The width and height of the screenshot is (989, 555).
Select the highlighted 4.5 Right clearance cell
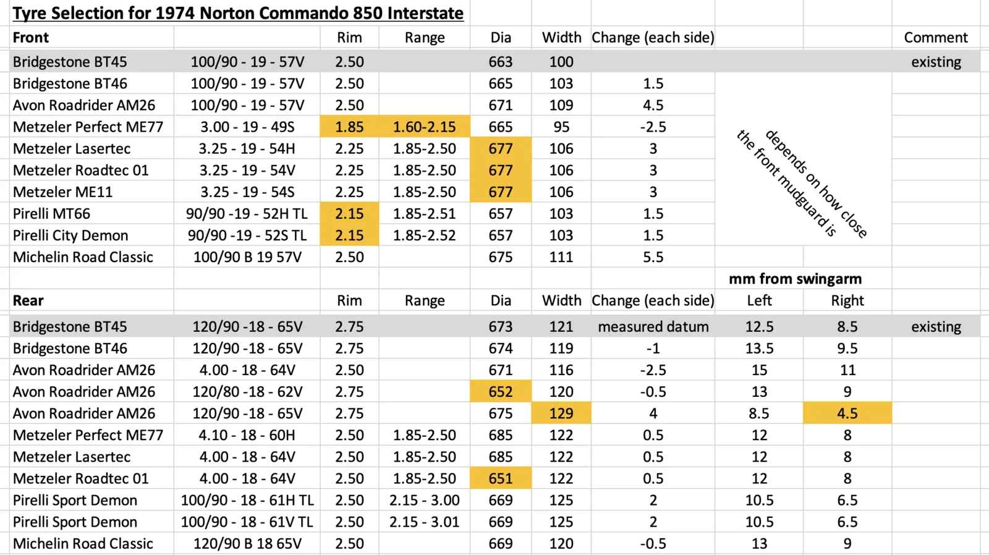coord(847,413)
